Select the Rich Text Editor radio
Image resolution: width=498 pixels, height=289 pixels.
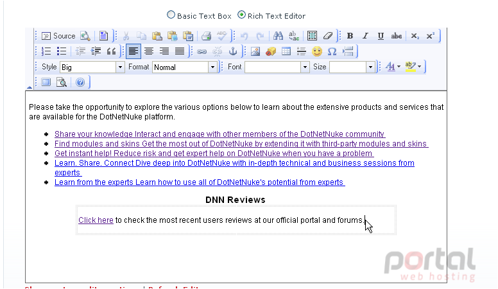(x=241, y=15)
